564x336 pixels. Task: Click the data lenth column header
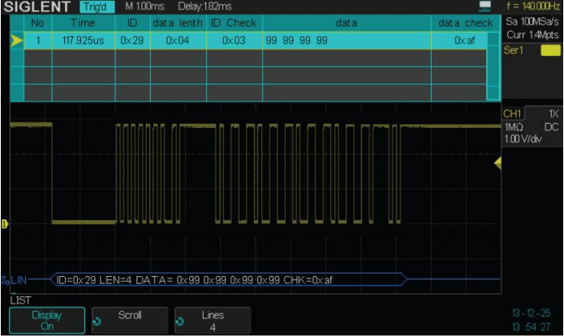pos(178,23)
